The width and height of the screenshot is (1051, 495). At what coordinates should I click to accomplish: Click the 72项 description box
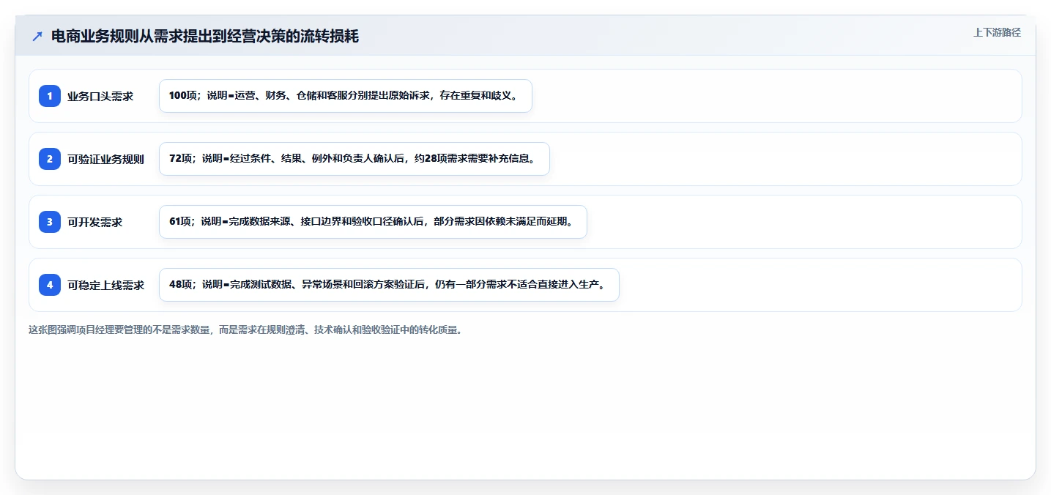[x=354, y=159]
